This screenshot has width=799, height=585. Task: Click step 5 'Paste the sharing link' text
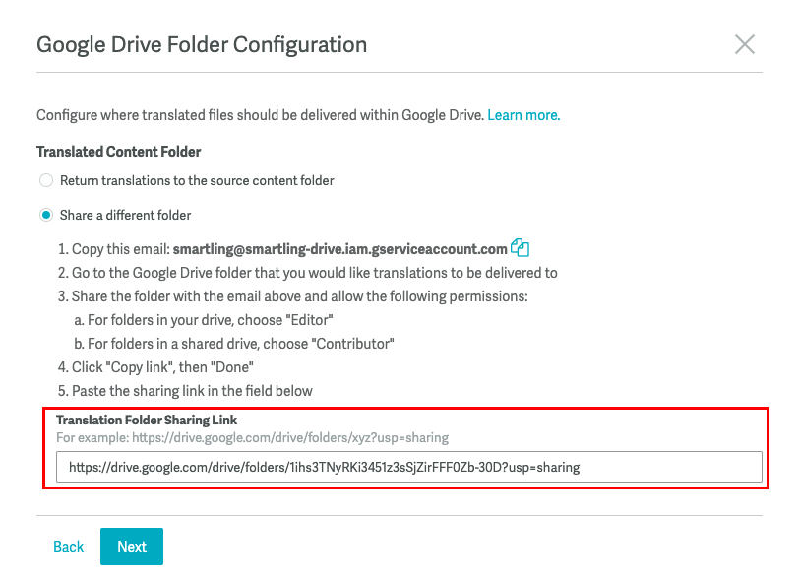(x=185, y=391)
